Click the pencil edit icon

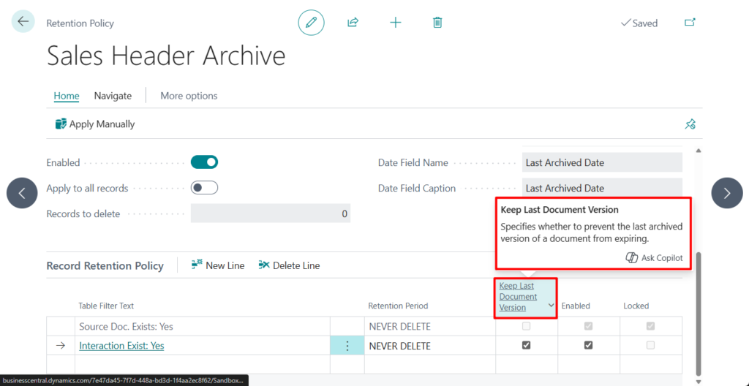coord(311,23)
